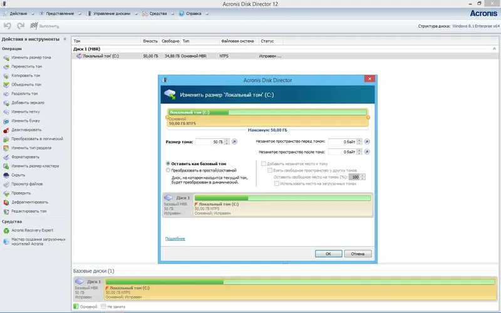Open the 'Справка' menu
Image resolution: width=501 pixels, height=313 pixels.
tap(194, 14)
